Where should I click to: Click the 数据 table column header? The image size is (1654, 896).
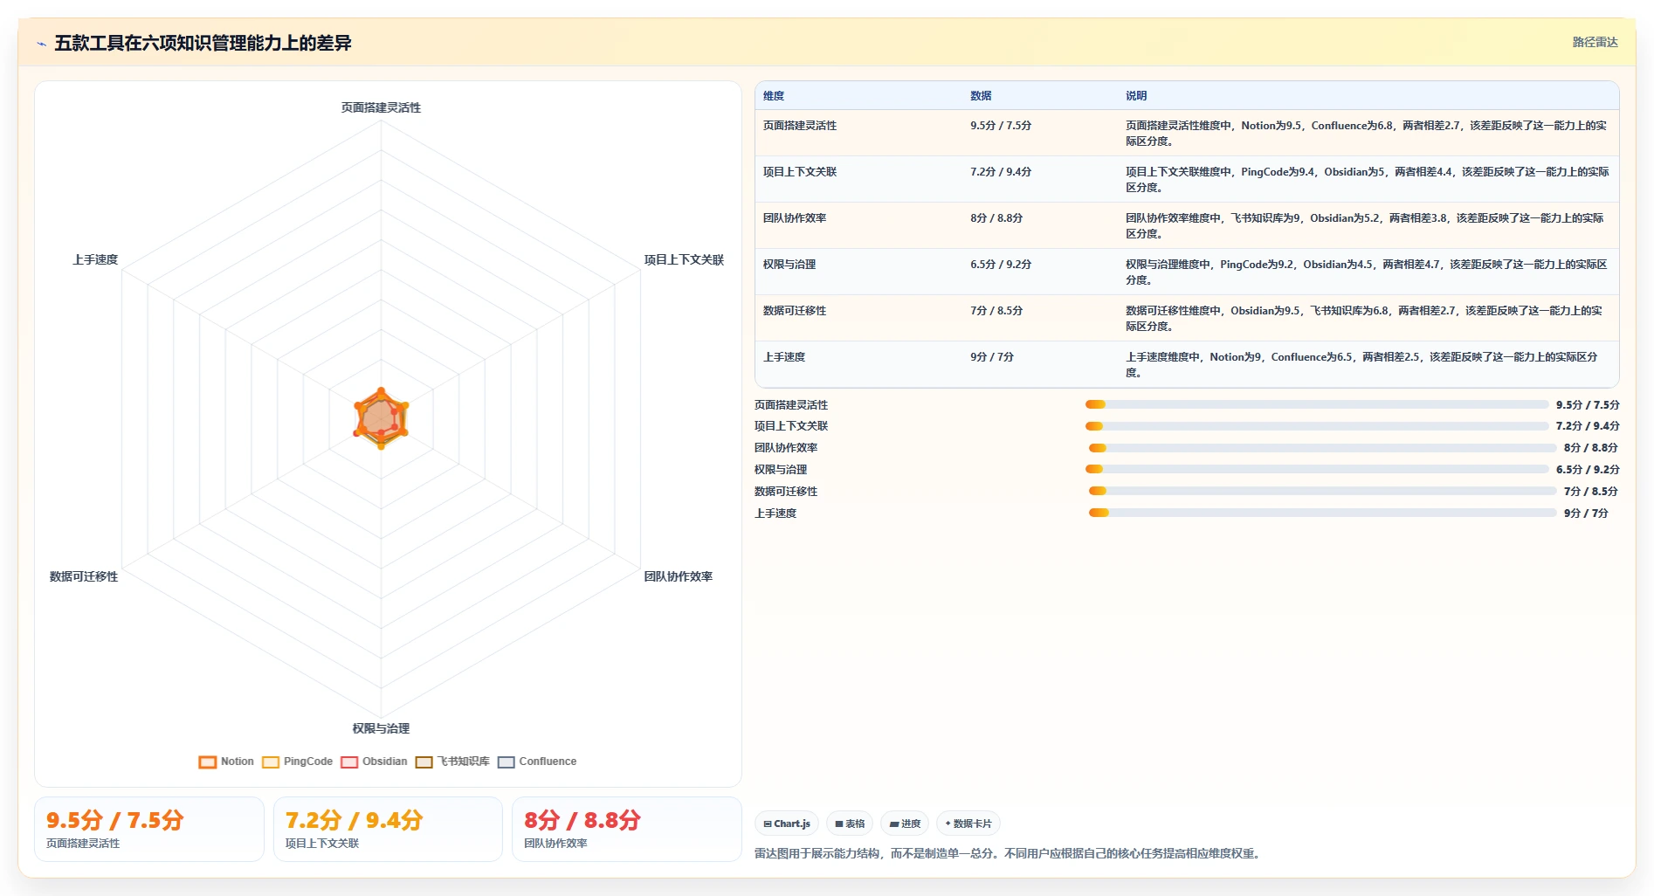click(x=981, y=96)
